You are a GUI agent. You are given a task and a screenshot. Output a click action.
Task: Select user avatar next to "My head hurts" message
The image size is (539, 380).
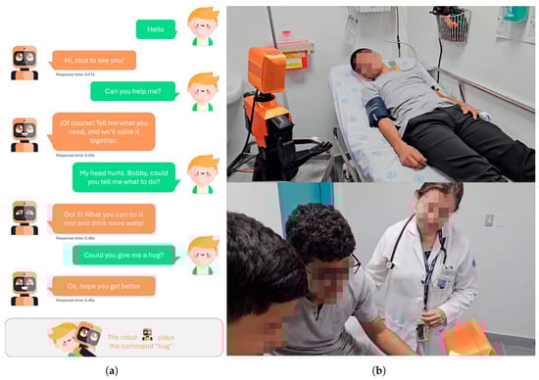coord(203,174)
